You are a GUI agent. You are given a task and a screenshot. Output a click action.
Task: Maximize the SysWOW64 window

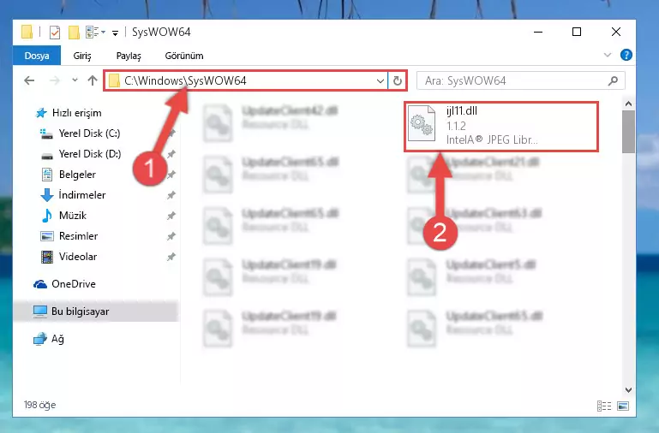[x=577, y=32]
